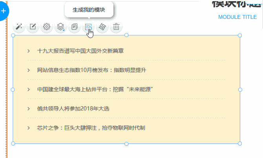Screen dimensions: 263x158
Task: Click chevron beside 芯片之争 item
Action: coord(29,128)
